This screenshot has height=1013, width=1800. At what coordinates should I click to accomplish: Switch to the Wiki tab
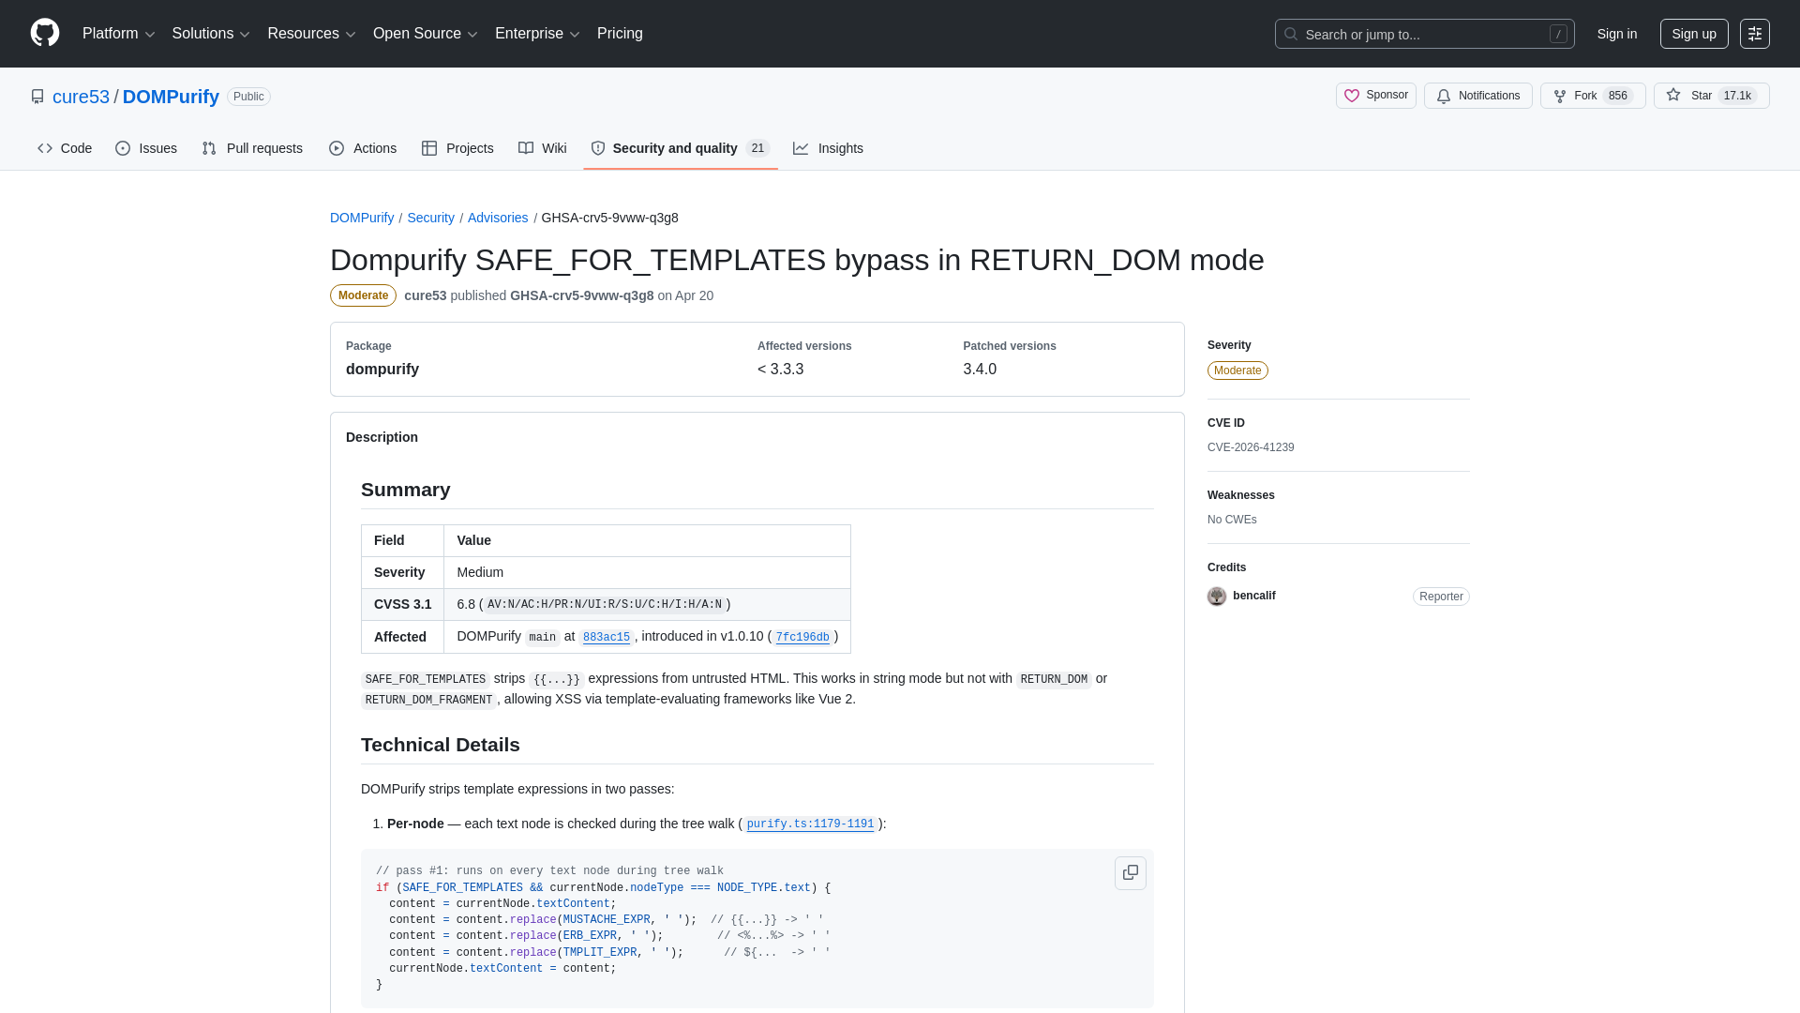click(x=543, y=148)
